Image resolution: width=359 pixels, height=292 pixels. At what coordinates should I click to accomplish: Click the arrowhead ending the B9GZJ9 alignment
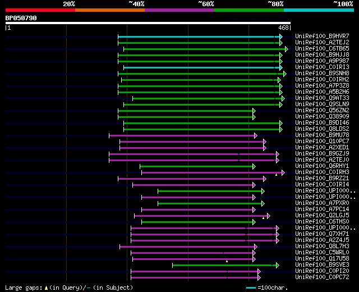[x=278, y=154]
